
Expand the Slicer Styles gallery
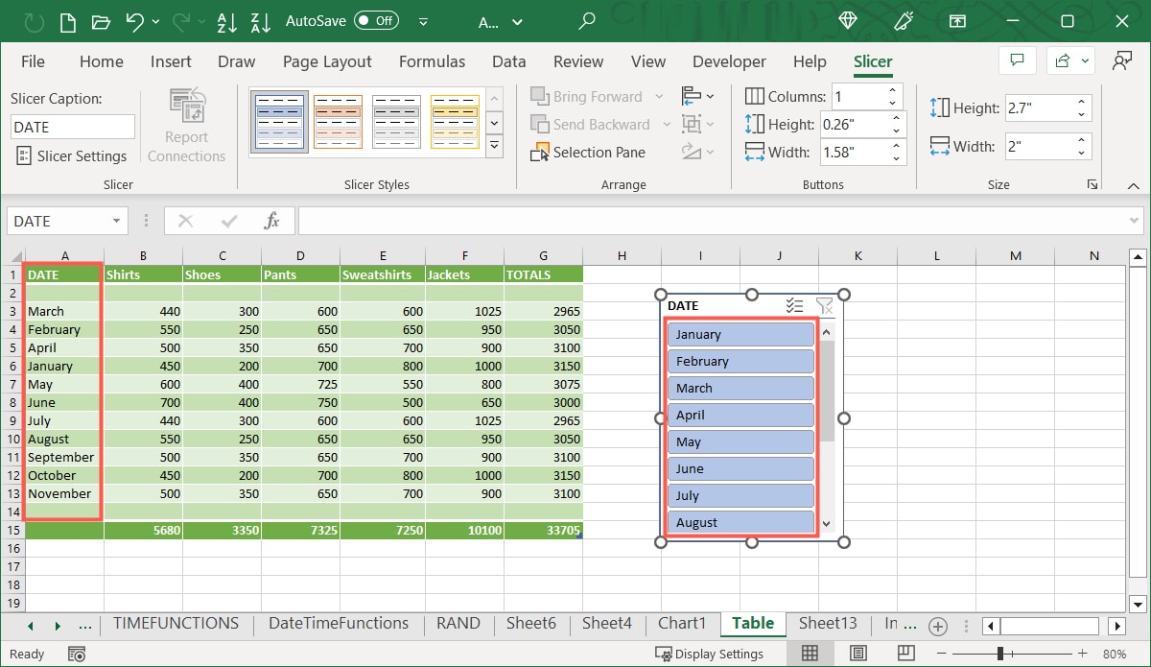point(495,144)
